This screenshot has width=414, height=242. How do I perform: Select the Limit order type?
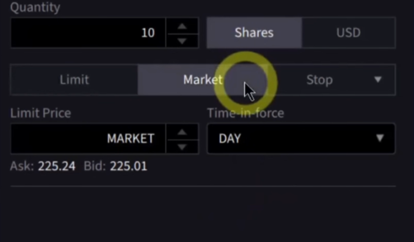coord(74,80)
